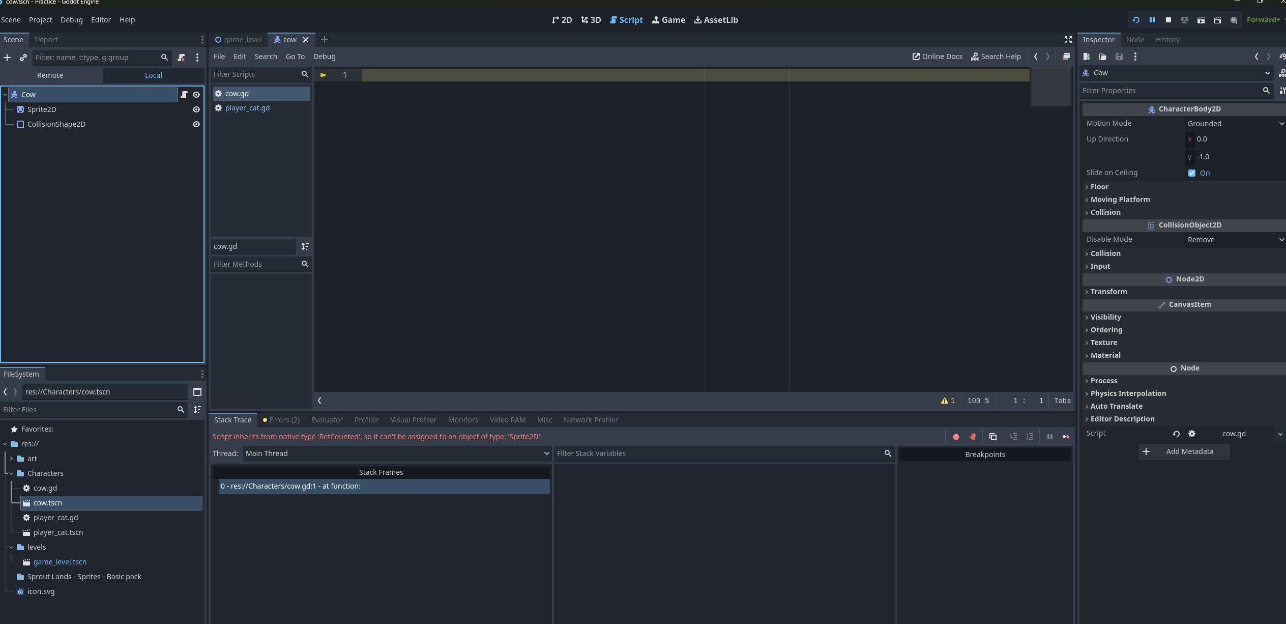Click the Filter Properties input field
Viewport: 1286px width, 624px height.
pos(1170,91)
